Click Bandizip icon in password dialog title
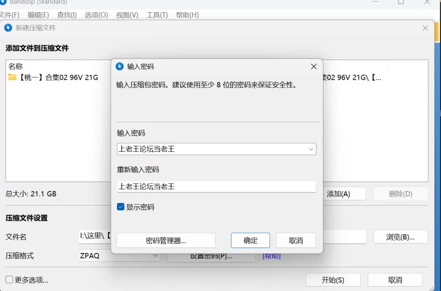 coord(120,67)
